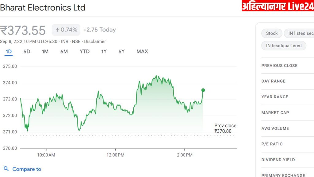Click the Prev close ₹370.80 label
The image size is (314, 177).
(x=225, y=128)
